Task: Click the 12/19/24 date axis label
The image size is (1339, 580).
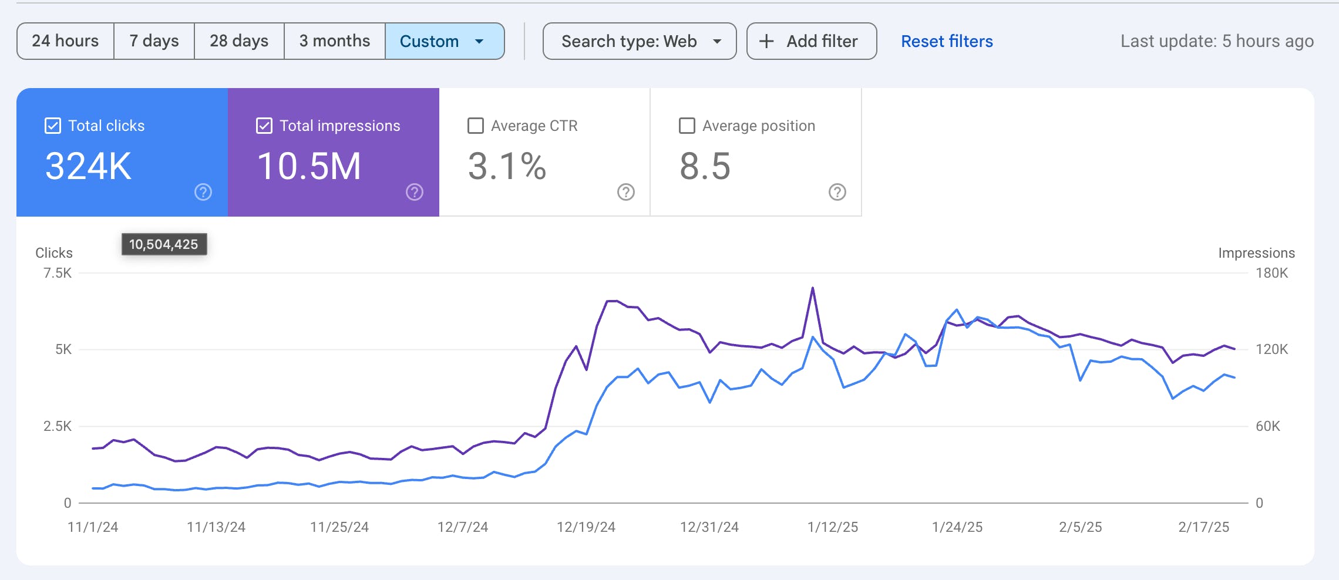Action: pos(586,527)
